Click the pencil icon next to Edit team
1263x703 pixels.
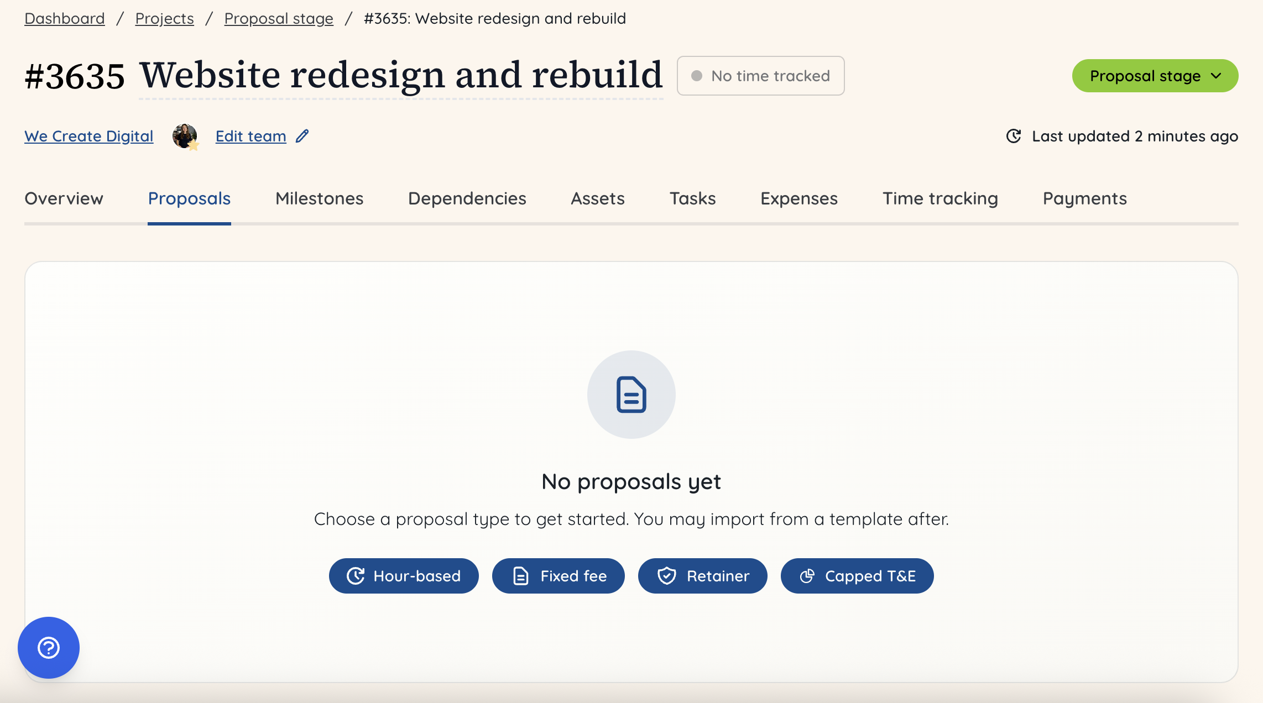pyautogui.click(x=302, y=136)
